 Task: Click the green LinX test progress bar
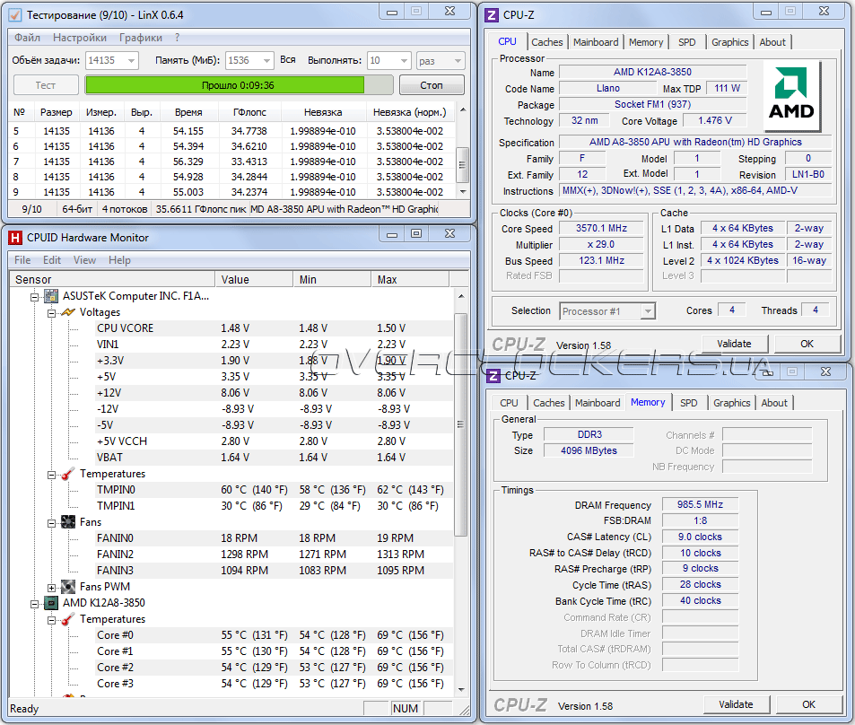click(x=224, y=85)
